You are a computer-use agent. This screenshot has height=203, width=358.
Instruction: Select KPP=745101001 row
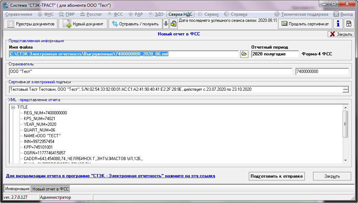[x=38, y=147]
